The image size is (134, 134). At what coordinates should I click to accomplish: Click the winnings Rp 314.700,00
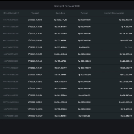[x=126, y=33]
